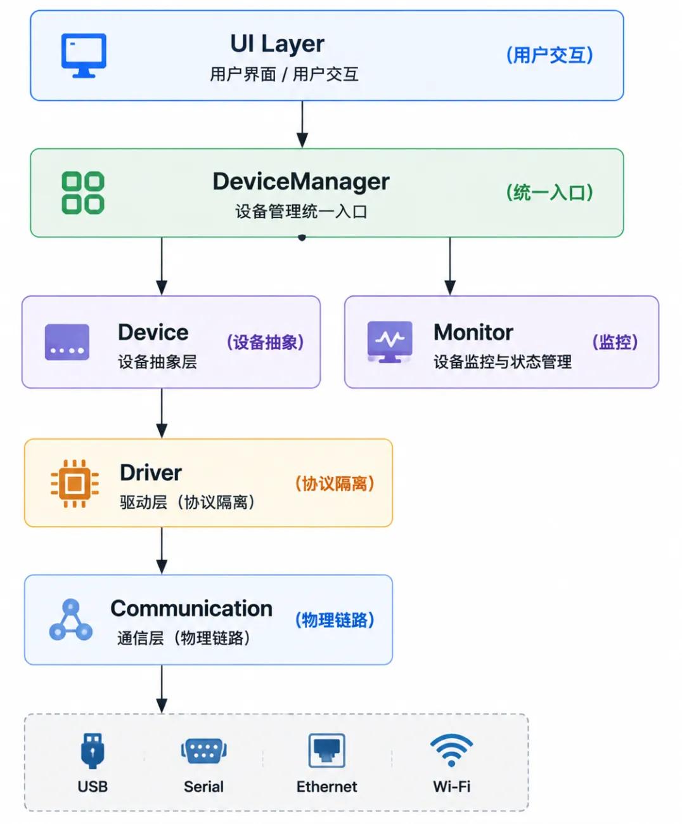Click the (物理链路) blue tag
The image size is (682, 824).
[x=335, y=620]
